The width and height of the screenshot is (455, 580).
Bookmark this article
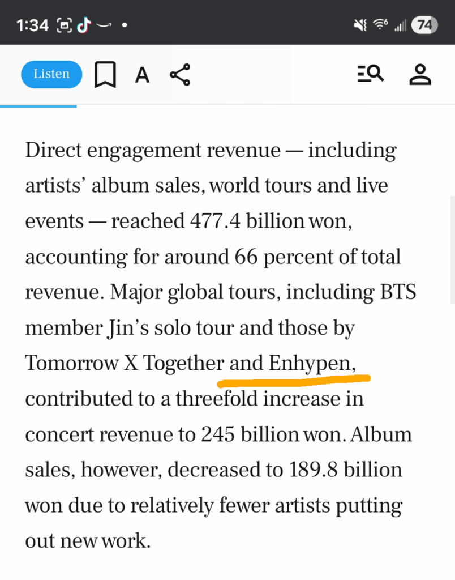tap(105, 74)
